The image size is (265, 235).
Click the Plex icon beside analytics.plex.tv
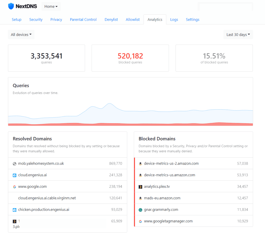click(141, 187)
